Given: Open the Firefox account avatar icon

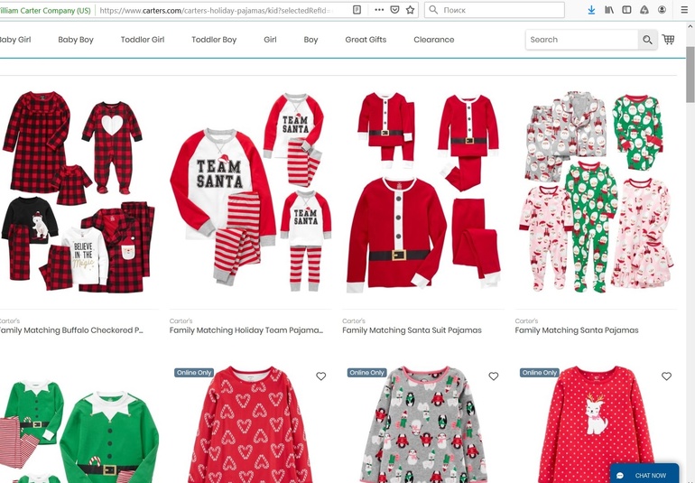Looking at the screenshot, I should (663, 10).
